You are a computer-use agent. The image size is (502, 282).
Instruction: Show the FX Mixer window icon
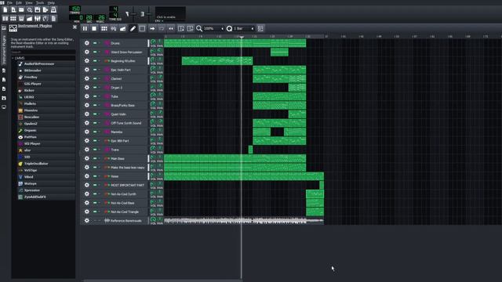pos(38,18)
